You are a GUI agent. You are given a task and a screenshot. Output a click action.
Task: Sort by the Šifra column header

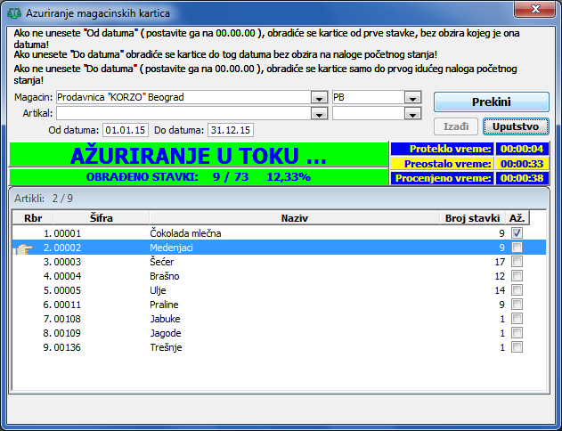click(x=101, y=218)
